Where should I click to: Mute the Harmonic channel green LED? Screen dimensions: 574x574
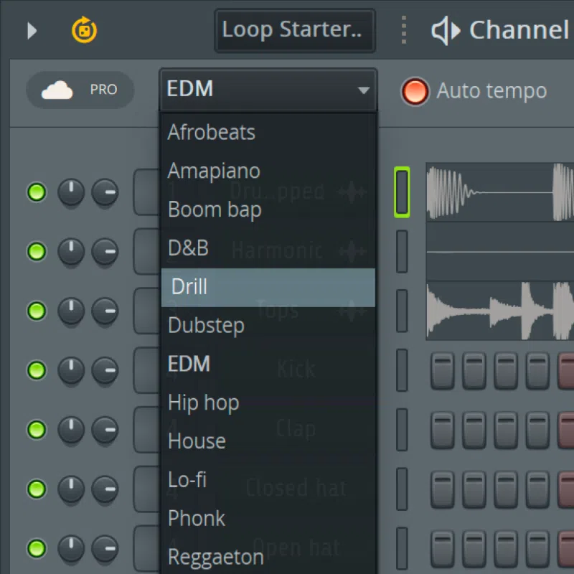[37, 252]
